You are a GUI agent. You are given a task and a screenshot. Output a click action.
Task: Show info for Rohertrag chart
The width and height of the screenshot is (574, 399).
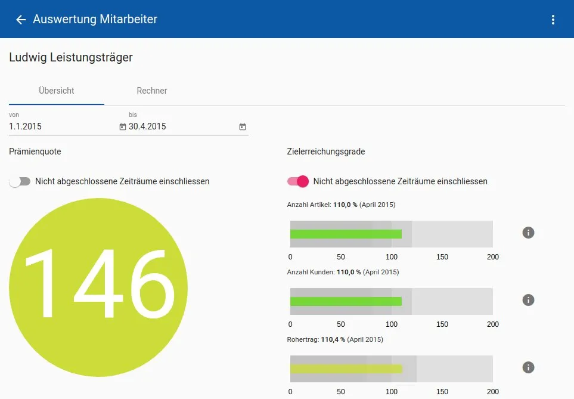click(x=528, y=367)
